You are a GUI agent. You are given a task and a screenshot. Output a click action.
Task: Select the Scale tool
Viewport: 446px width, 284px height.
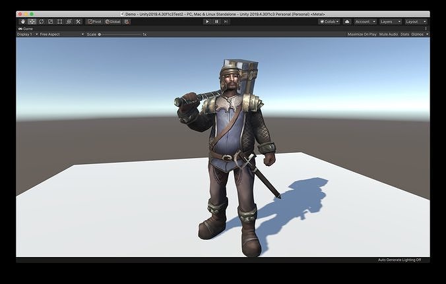pos(50,22)
